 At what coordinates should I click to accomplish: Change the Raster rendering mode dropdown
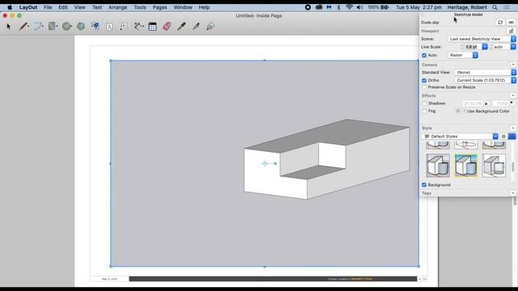click(463, 55)
